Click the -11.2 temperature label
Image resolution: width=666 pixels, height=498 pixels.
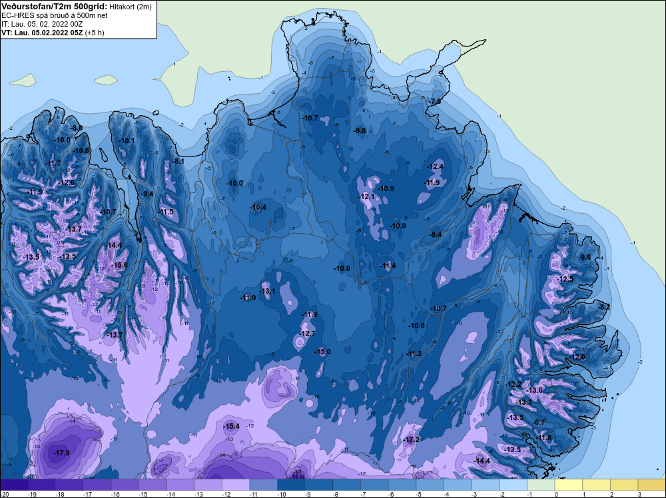[414, 354]
